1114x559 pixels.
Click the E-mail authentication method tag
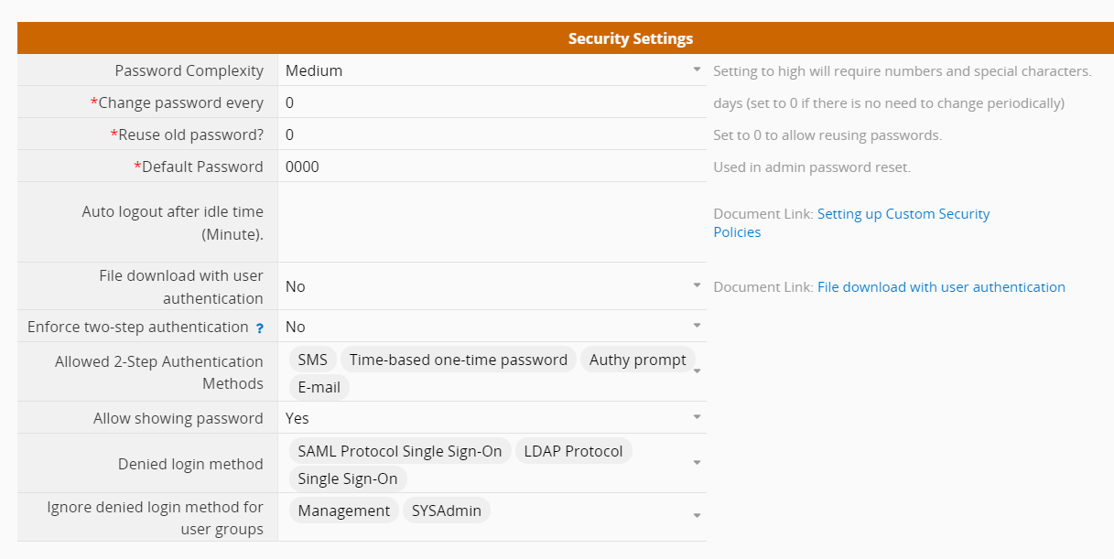click(x=319, y=387)
